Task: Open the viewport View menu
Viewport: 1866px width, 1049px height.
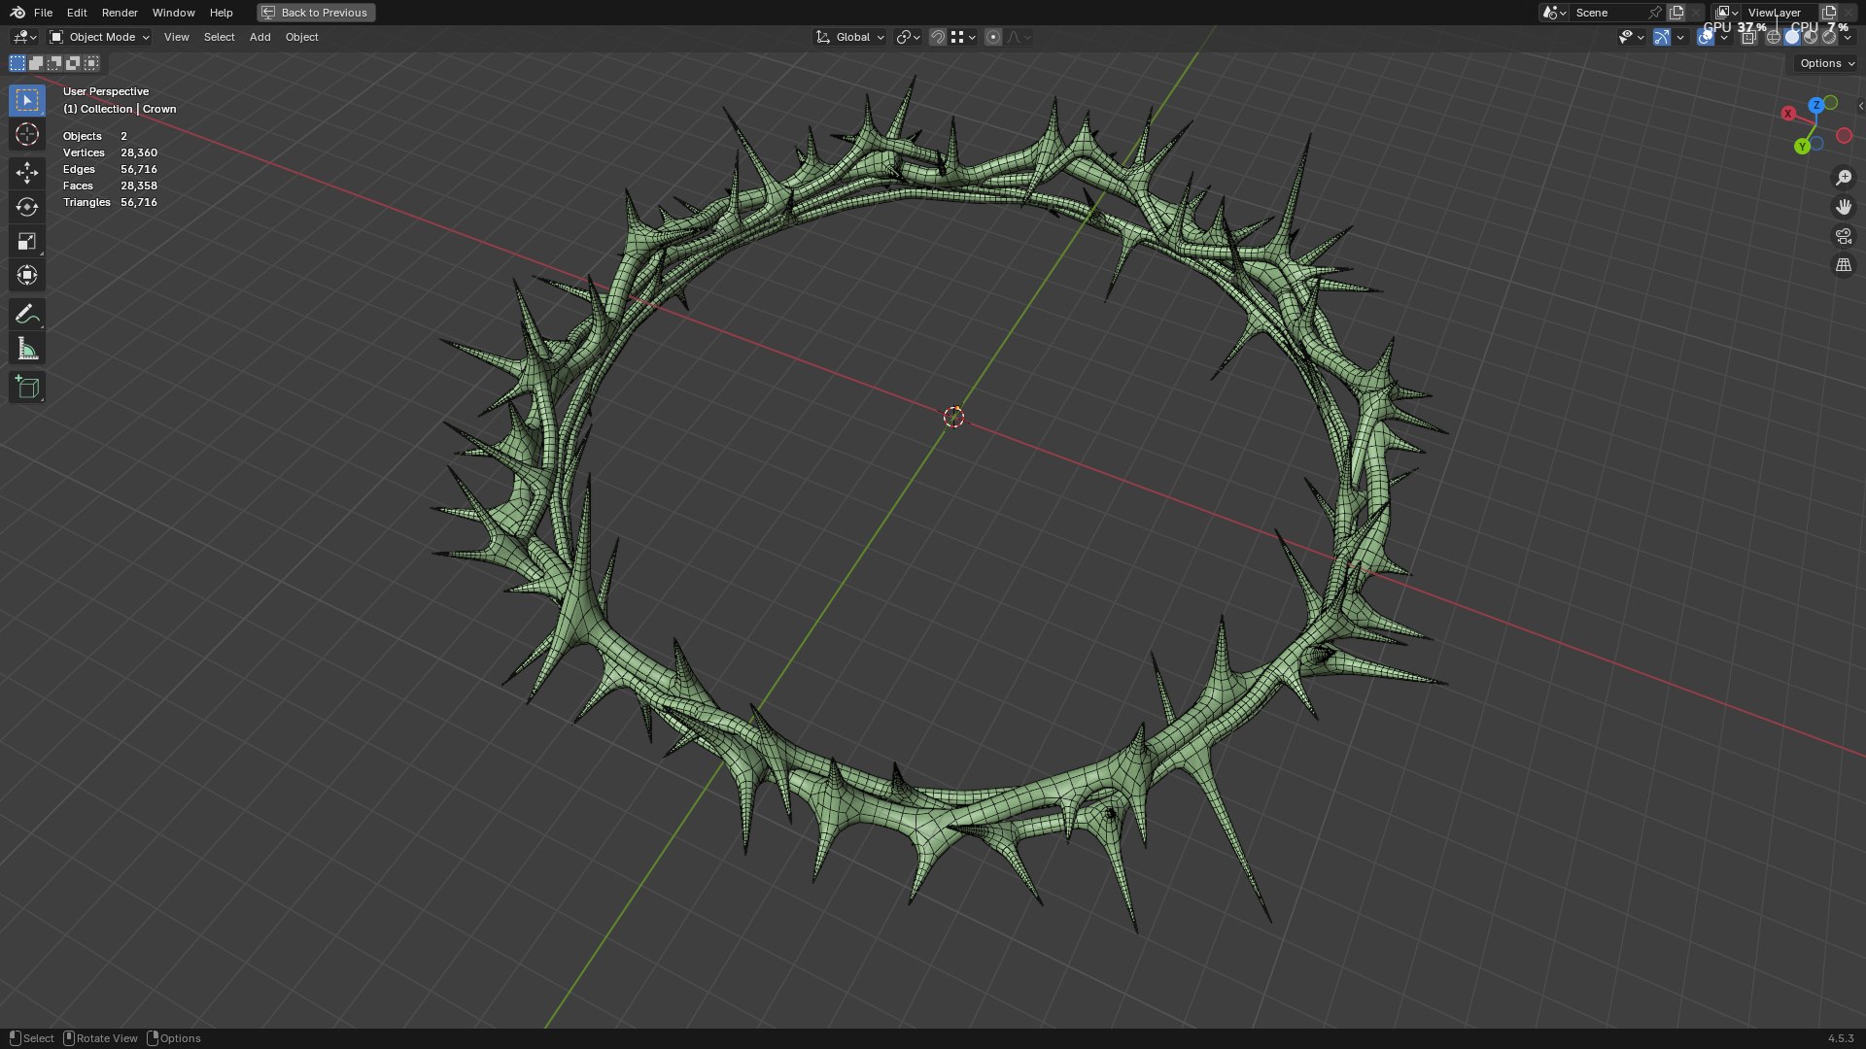Action: [176, 37]
